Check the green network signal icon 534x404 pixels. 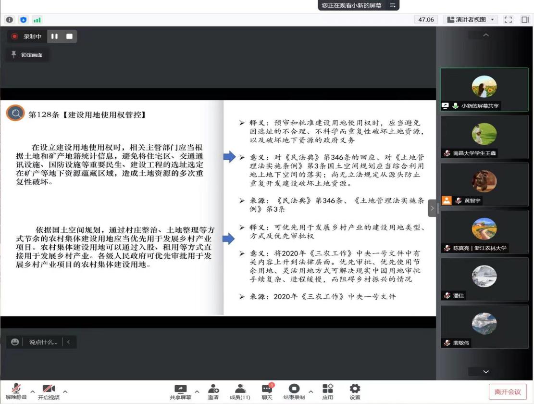click(x=37, y=20)
